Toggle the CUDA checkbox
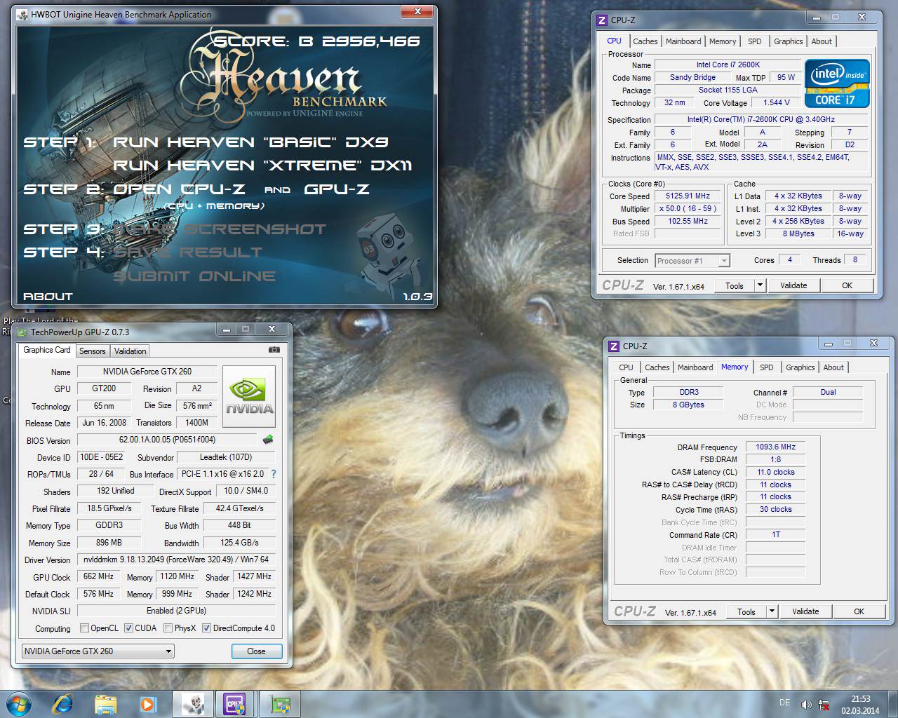Viewport: 898px width, 718px height. point(128,628)
